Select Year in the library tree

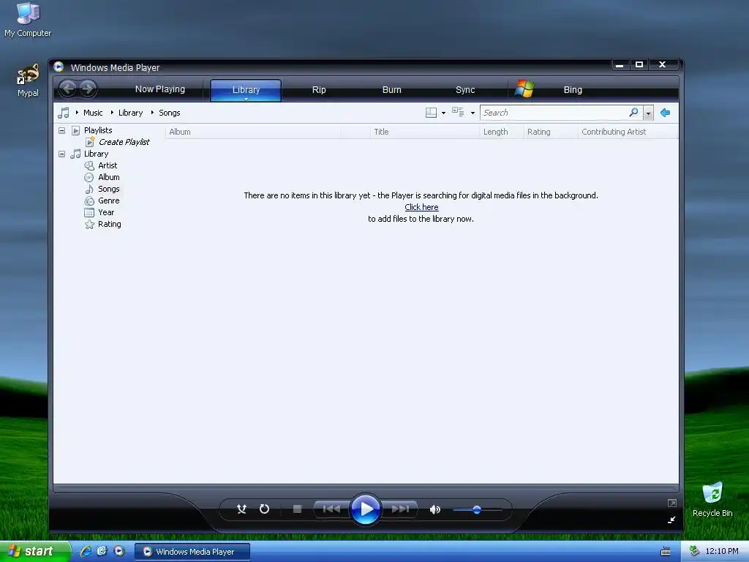click(106, 212)
